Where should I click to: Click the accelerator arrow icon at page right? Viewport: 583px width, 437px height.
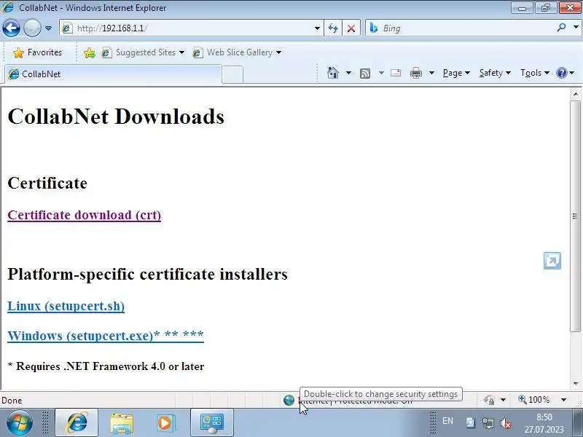[x=552, y=261]
